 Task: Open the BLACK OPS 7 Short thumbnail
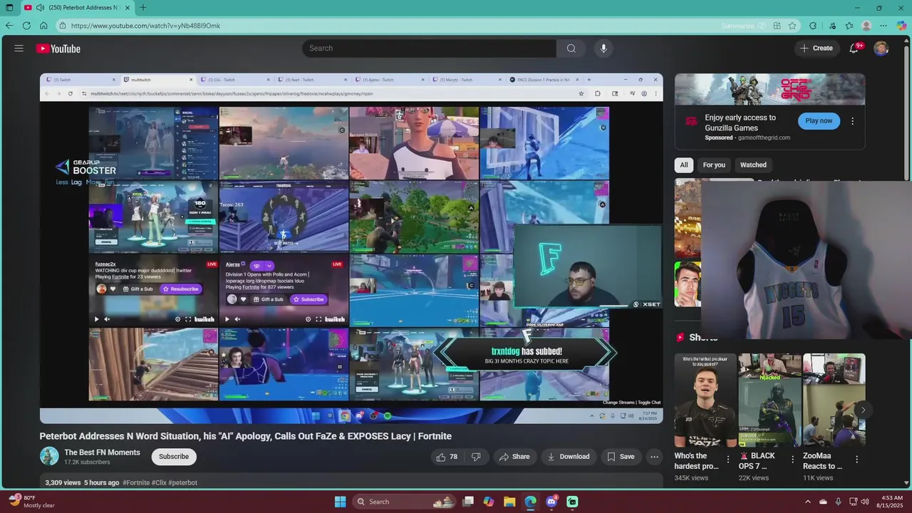(x=769, y=400)
